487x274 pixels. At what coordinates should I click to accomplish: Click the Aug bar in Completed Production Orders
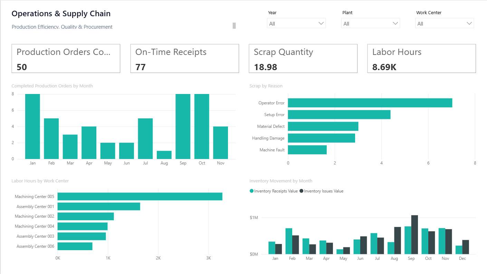point(164,155)
